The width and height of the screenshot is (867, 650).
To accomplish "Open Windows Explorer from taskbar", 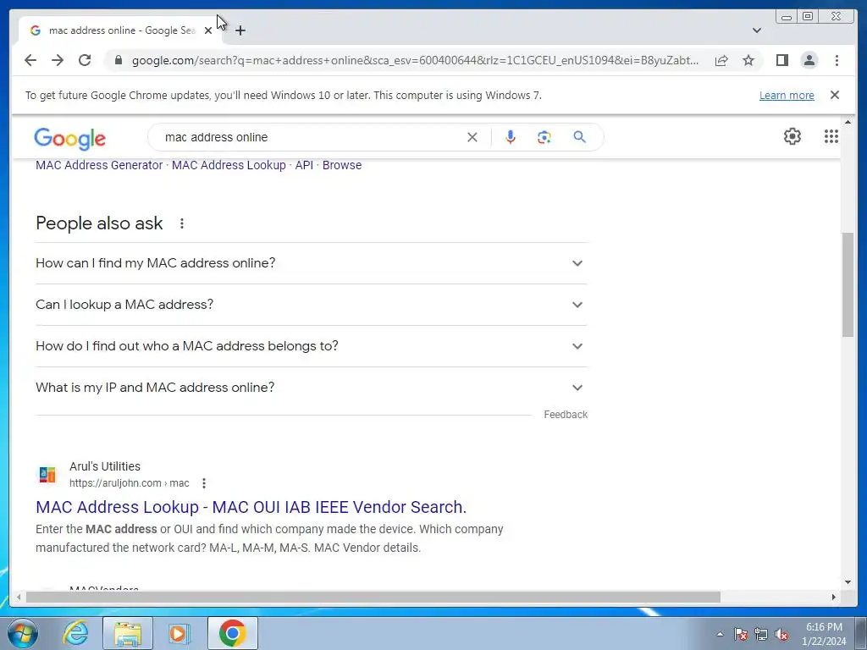I will tap(128, 633).
